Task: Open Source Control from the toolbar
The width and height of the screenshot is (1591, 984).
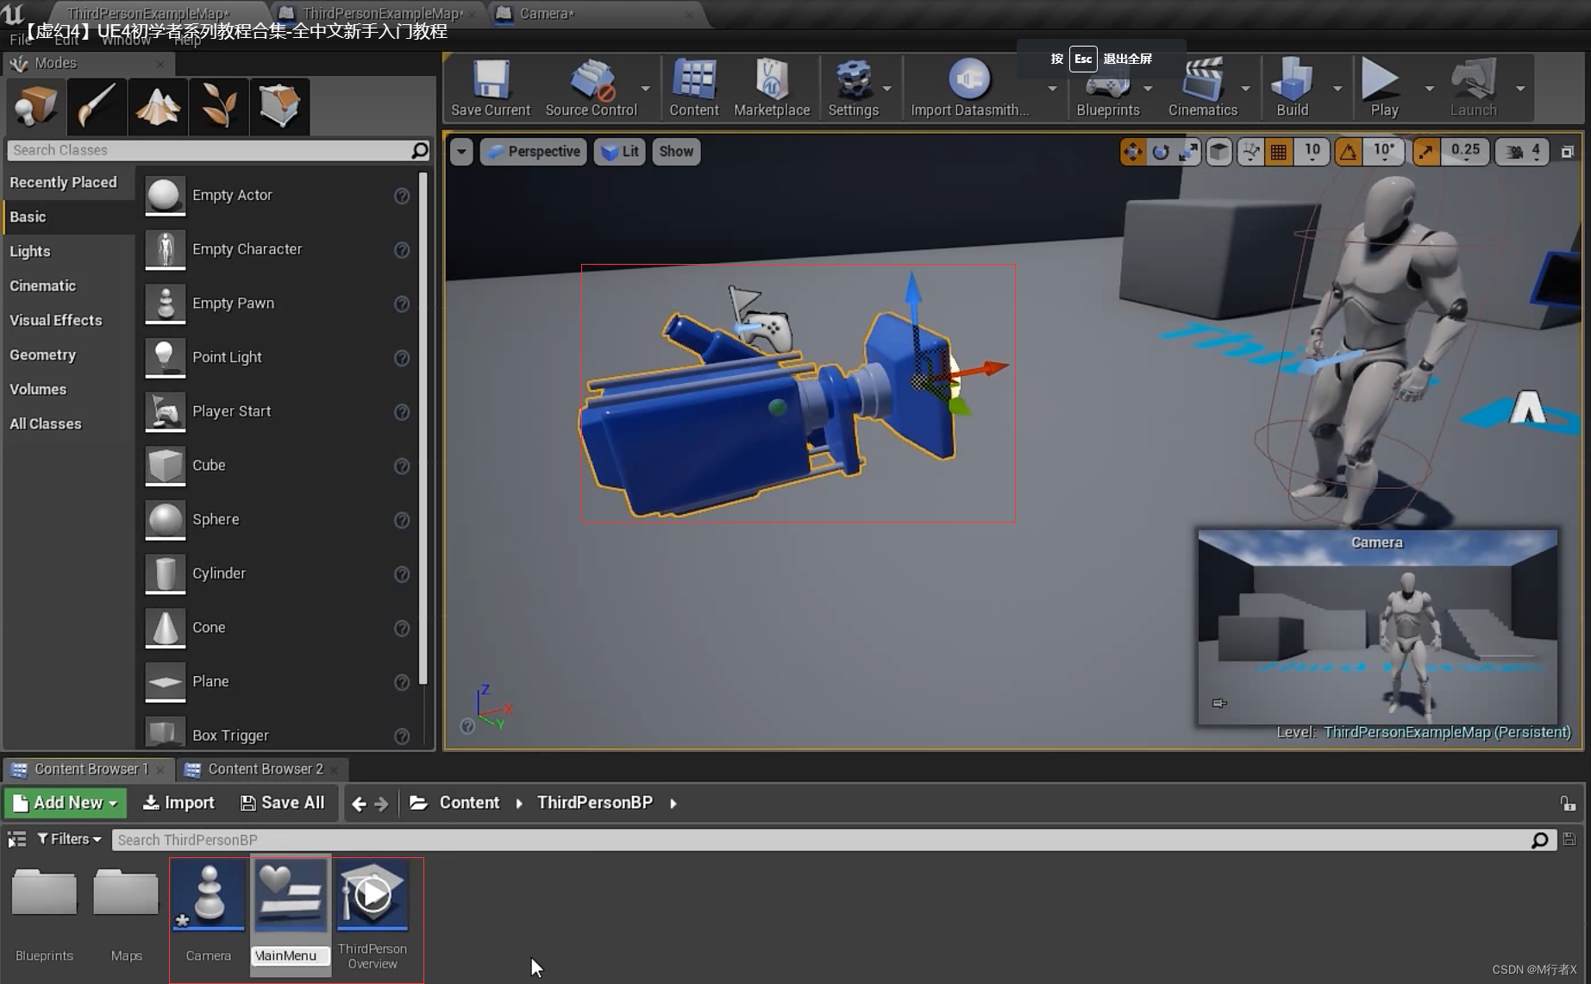Action: pos(591,88)
